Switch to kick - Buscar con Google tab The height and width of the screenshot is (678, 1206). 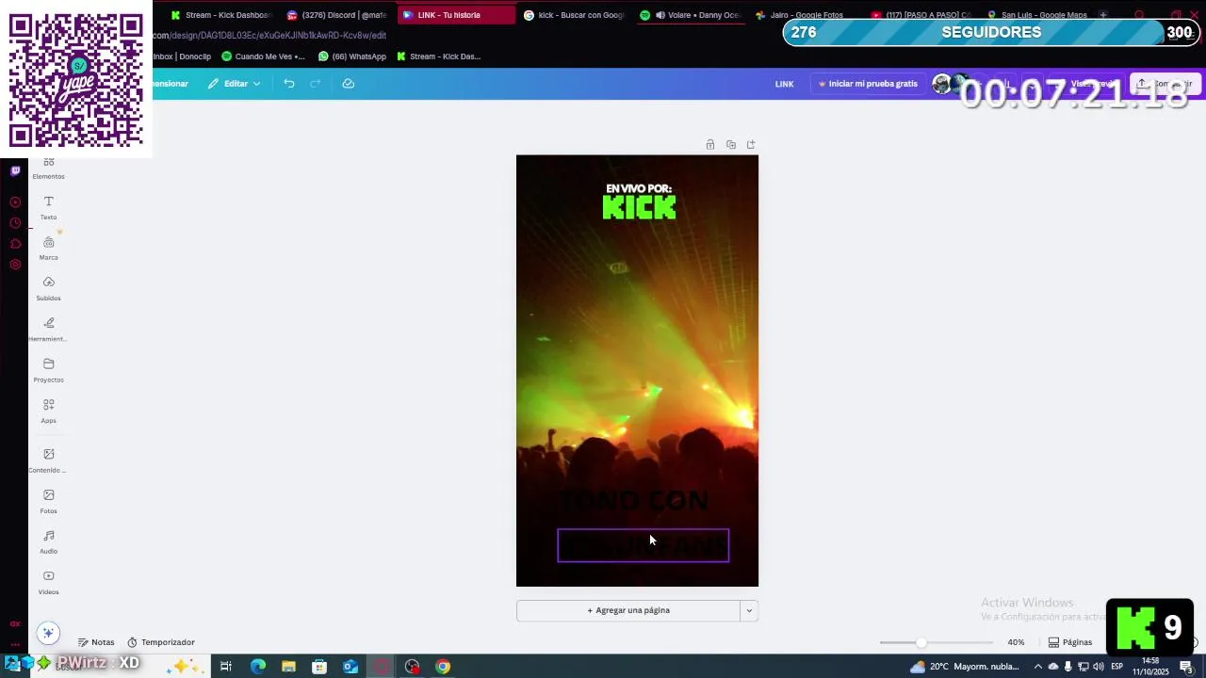pyautogui.click(x=574, y=15)
